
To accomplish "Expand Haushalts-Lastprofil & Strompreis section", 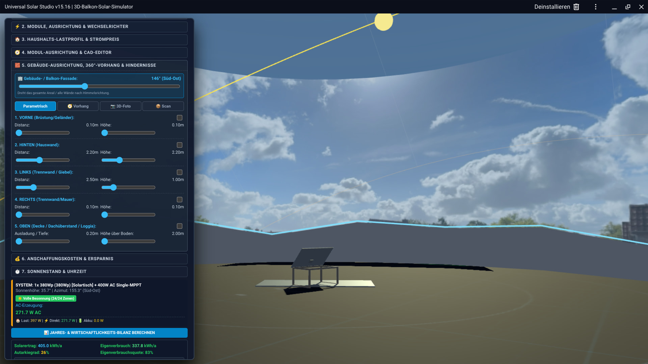I will pos(99,39).
